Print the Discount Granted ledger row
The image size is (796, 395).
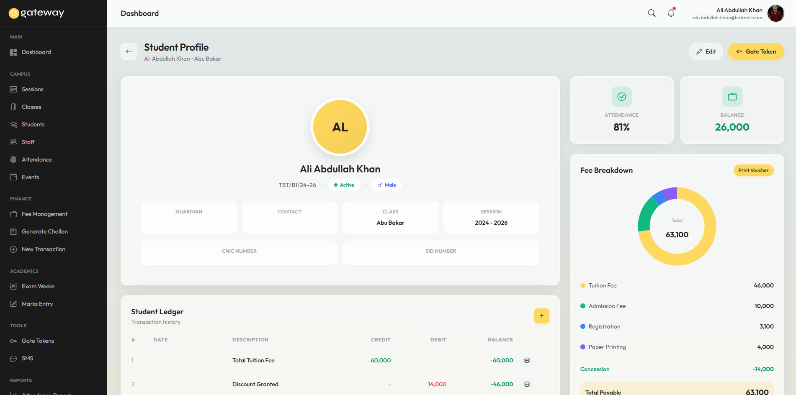[x=527, y=384]
